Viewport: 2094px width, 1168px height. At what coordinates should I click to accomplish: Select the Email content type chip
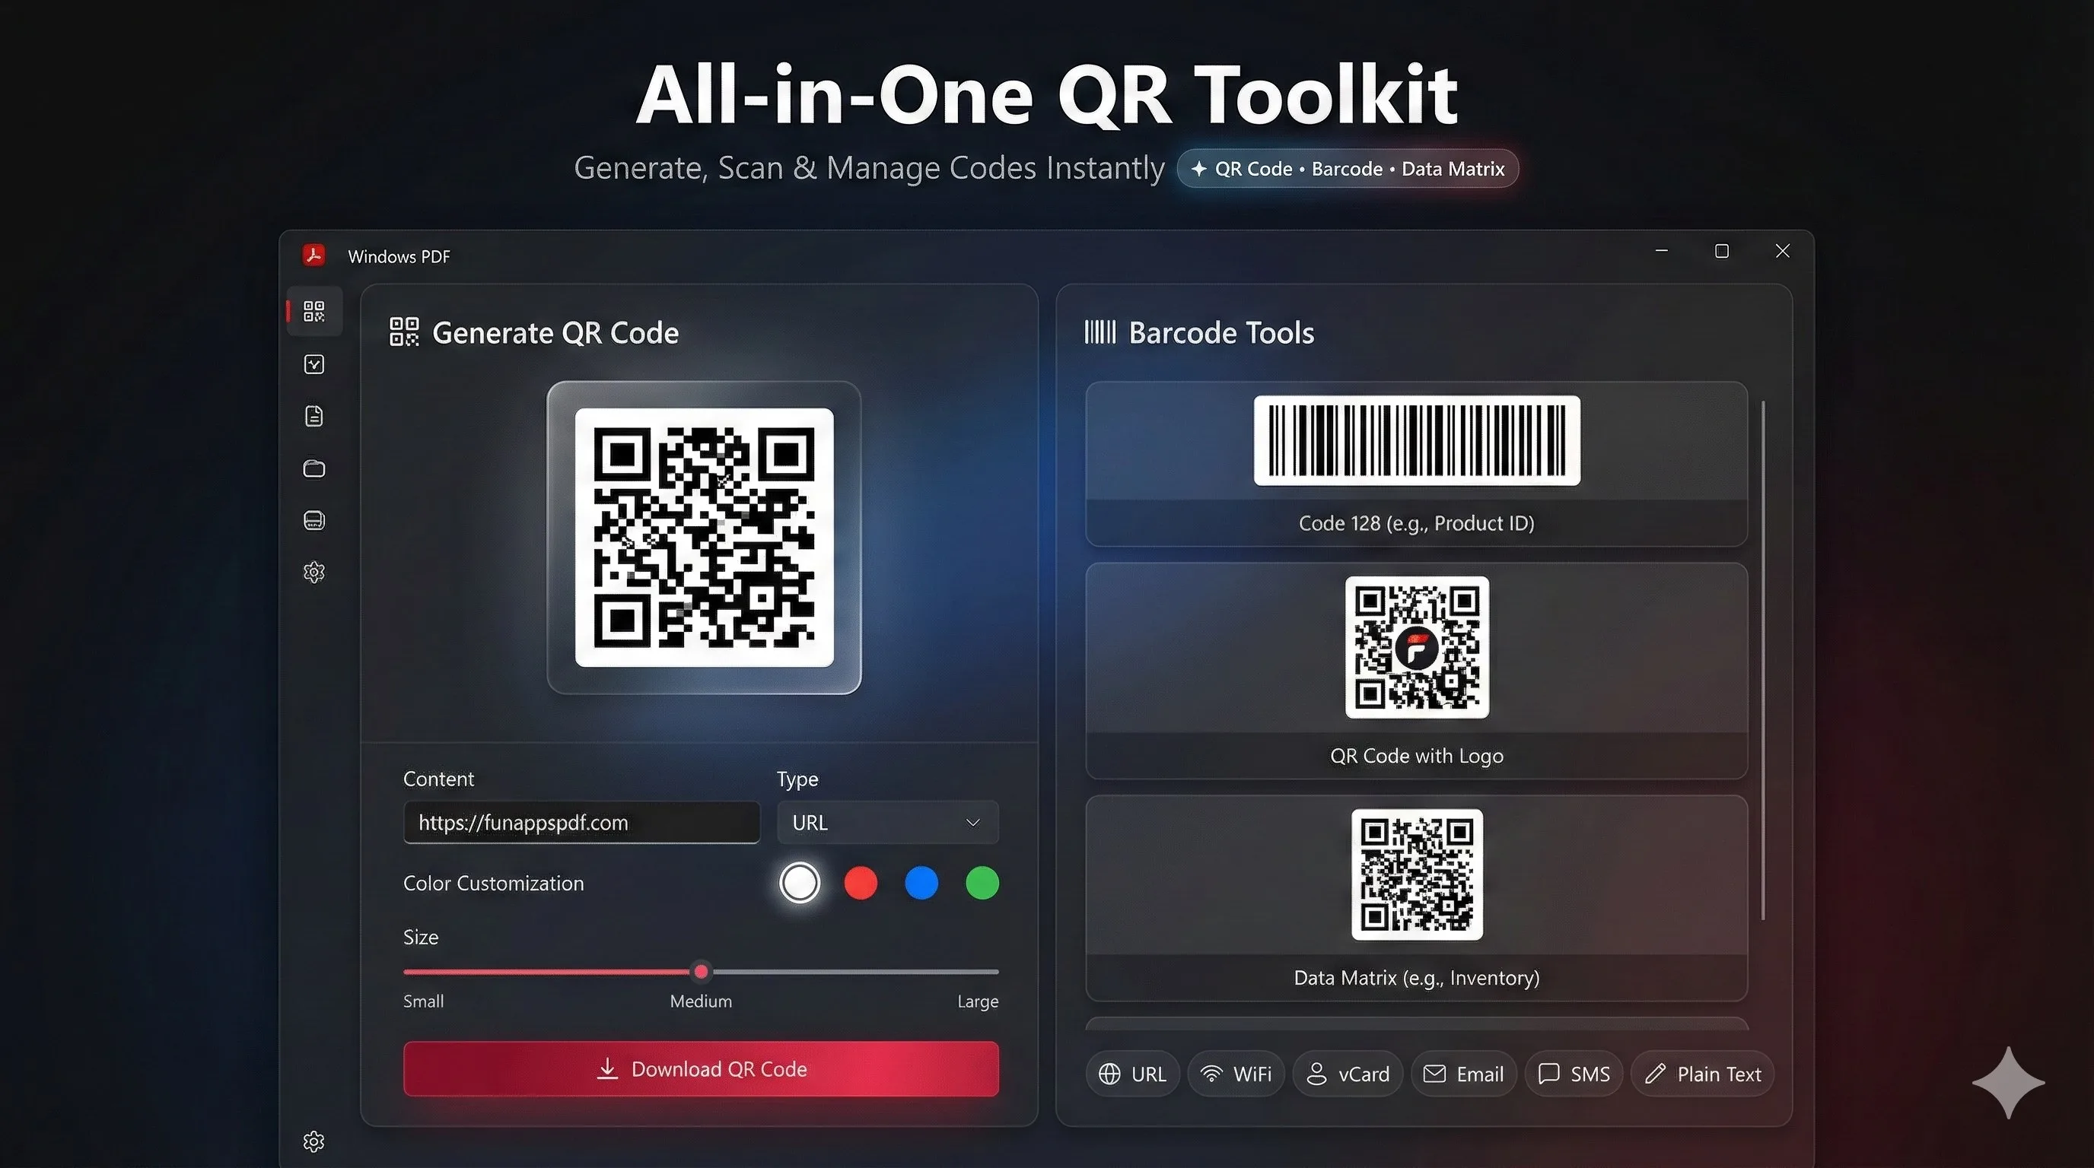click(1464, 1074)
